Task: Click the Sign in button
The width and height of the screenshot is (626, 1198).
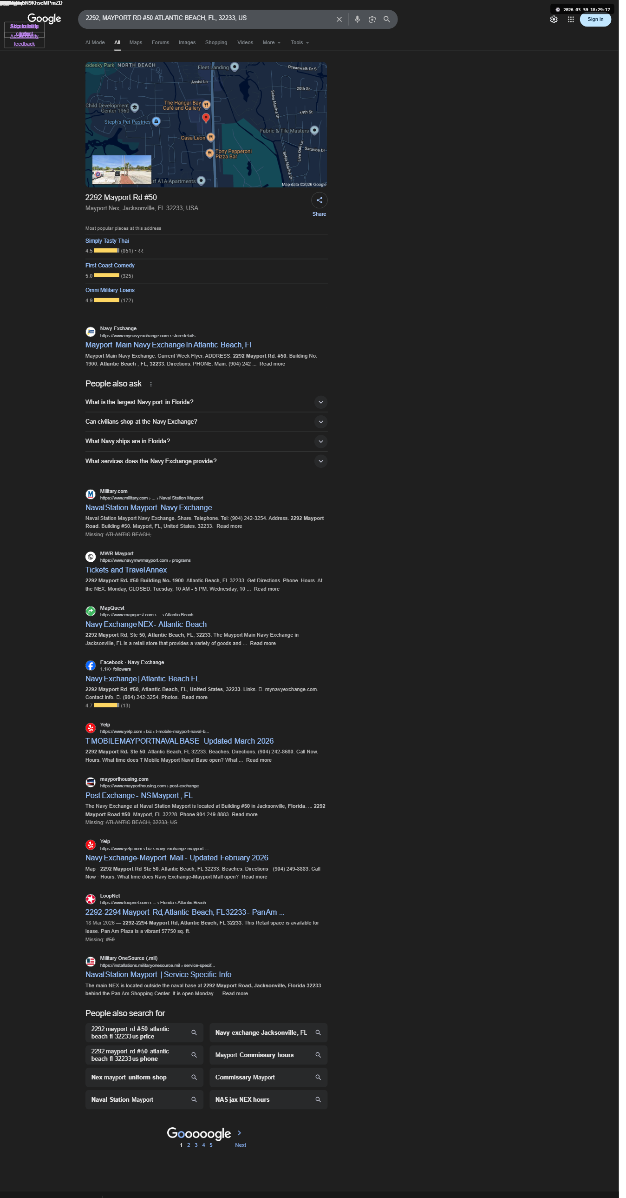Action: [595, 20]
